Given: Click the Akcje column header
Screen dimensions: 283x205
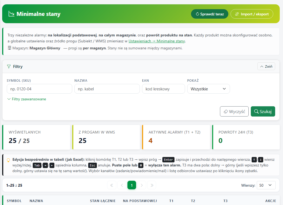Looking at the screenshot, I should [x=271, y=201].
